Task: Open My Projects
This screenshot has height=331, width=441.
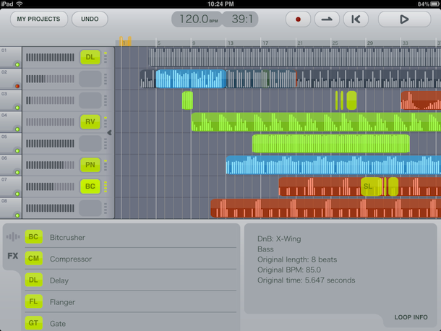Action: pyautogui.click(x=40, y=20)
